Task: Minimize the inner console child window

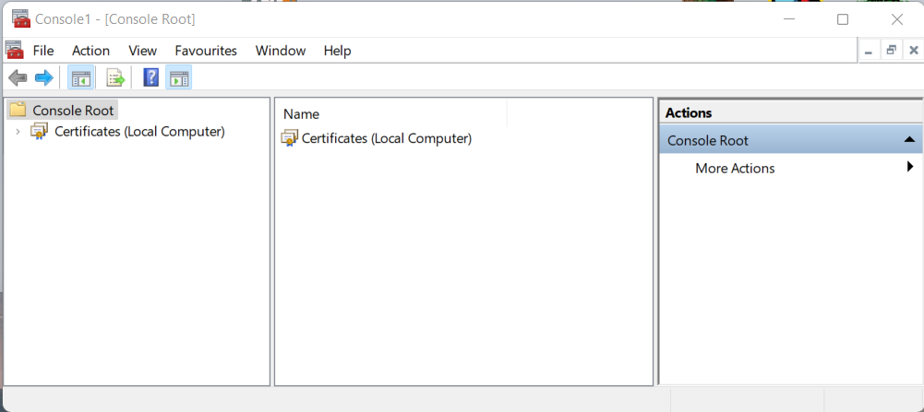Action: (x=869, y=51)
